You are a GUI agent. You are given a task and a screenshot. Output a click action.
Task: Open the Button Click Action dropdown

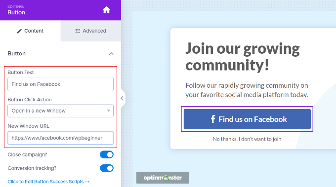point(60,111)
